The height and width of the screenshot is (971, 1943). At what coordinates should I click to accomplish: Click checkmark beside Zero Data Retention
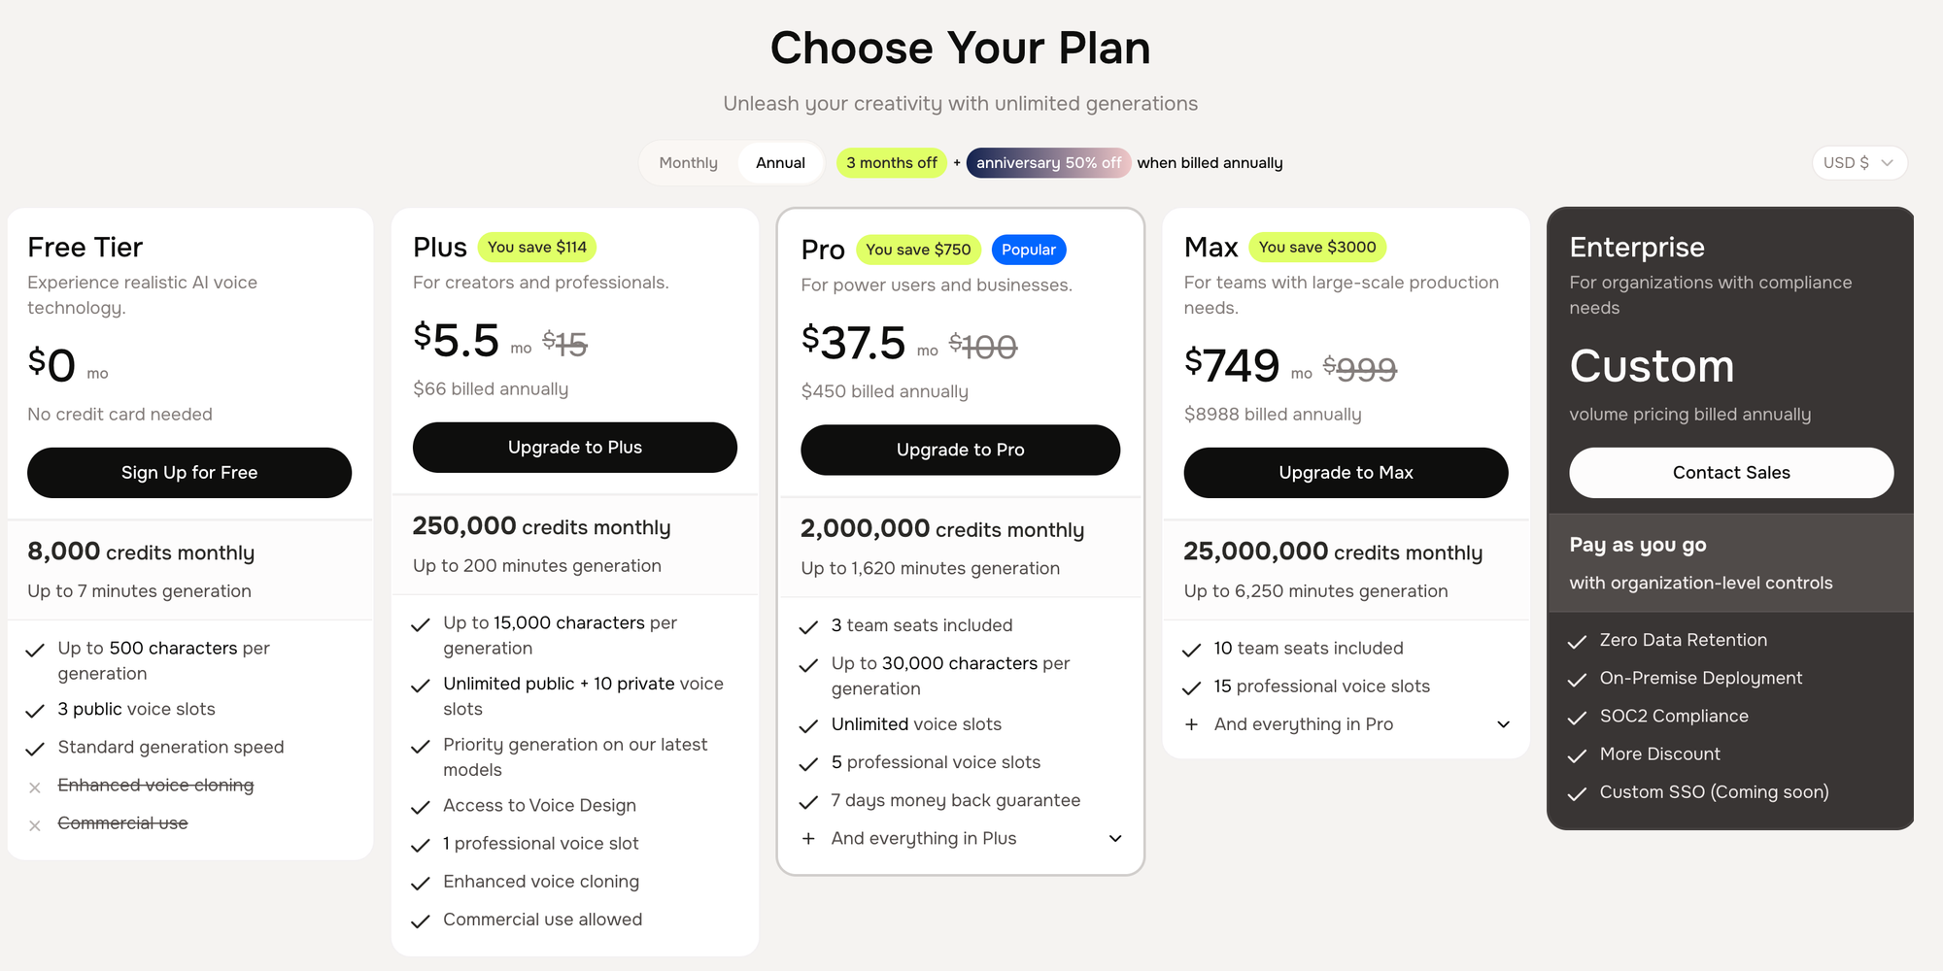[1577, 642]
